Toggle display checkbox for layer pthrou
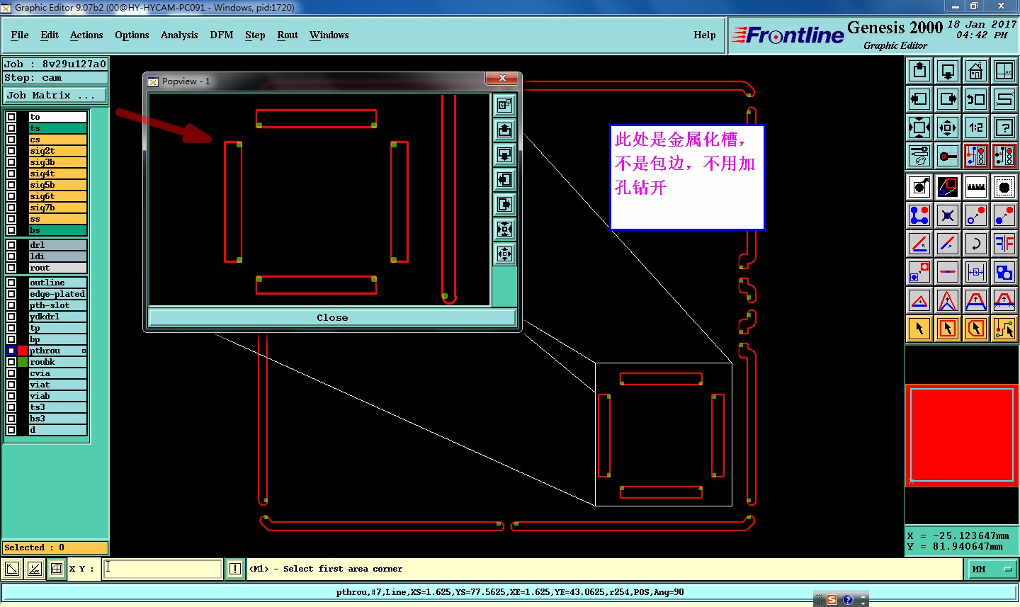The height and width of the screenshot is (607, 1020). pos(11,351)
